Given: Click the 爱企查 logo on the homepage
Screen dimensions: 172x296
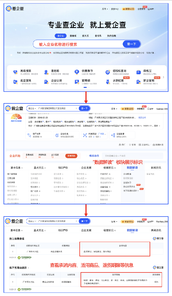Looking at the screenshot, I should click(x=15, y=9).
